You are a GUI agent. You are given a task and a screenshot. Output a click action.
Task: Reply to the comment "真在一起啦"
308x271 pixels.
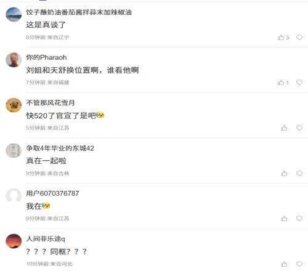299,173
